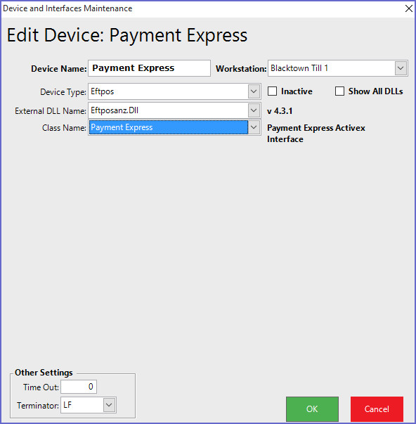The width and height of the screenshot is (416, 424).
Task: Close the Device and Interfaces Maintenance window
Action: tap(409, 8)
